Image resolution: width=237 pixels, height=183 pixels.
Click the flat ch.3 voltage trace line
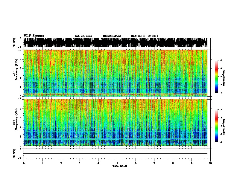pyautogui.click(x=116, y=154)
